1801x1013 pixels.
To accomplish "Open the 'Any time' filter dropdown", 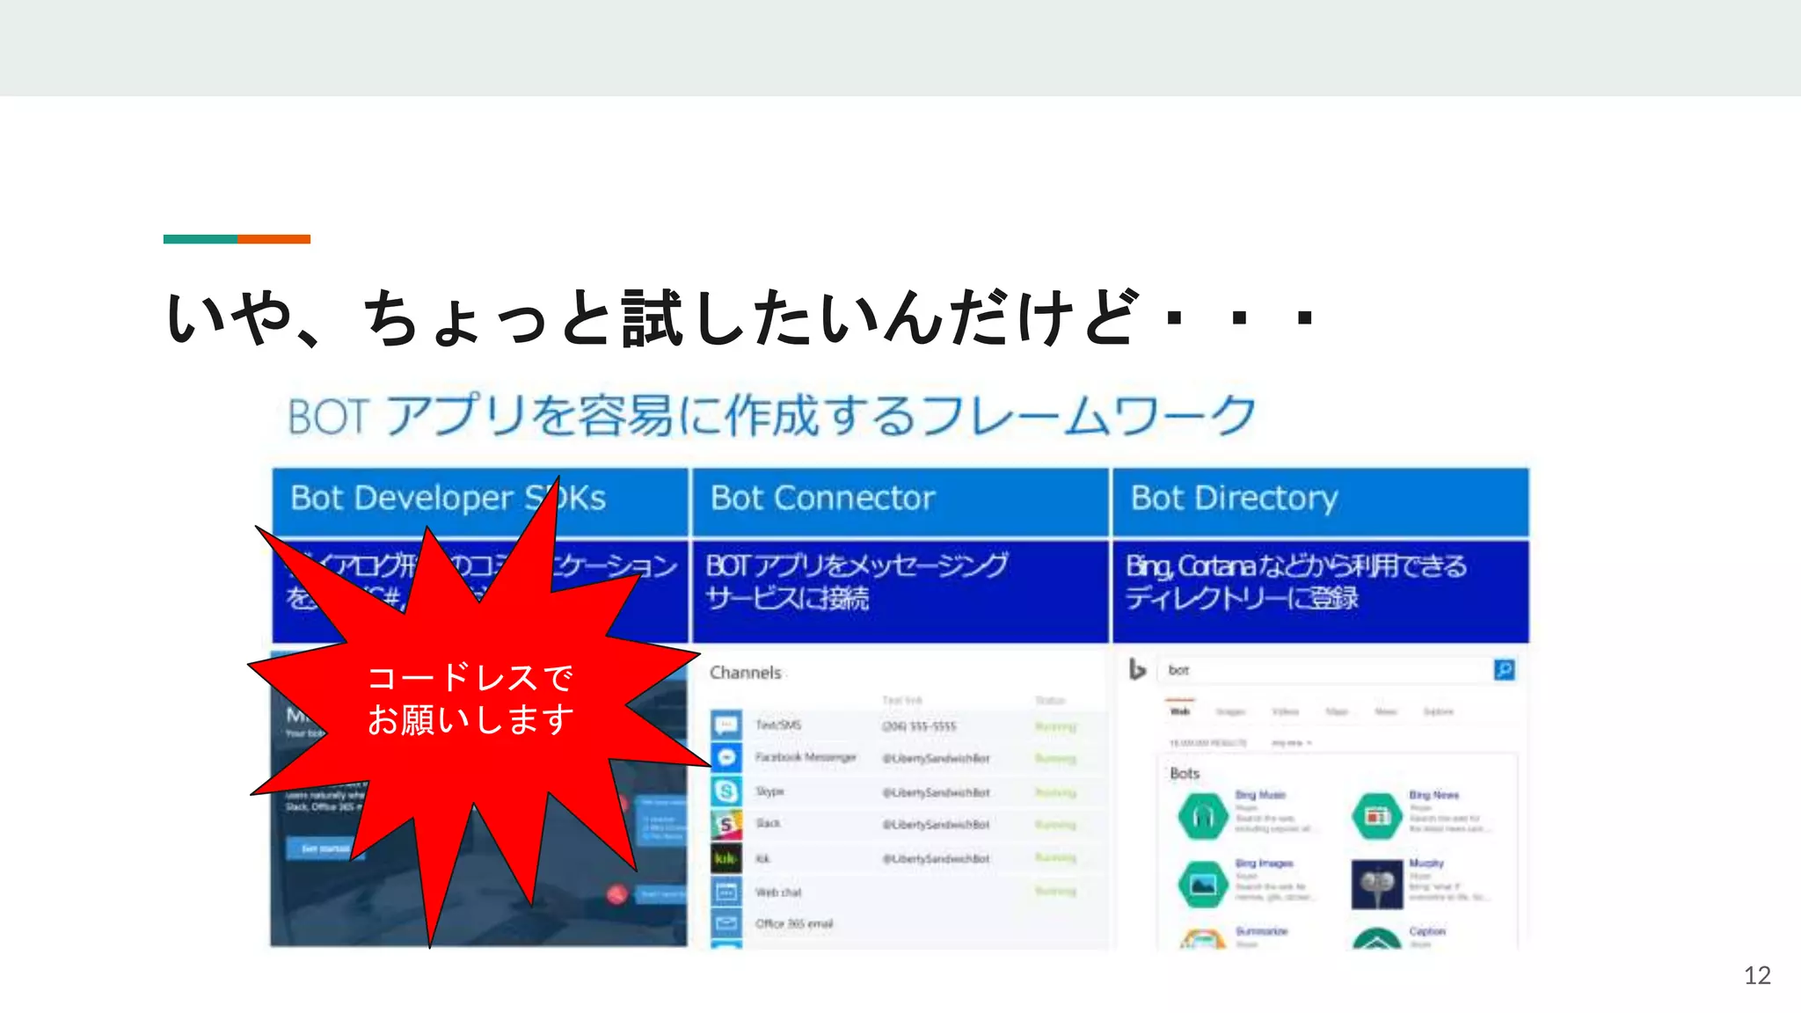I will pyautogui.click(x=1291, y=743).
